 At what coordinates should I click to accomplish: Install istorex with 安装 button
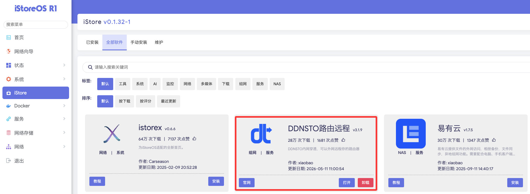[216, 181]
